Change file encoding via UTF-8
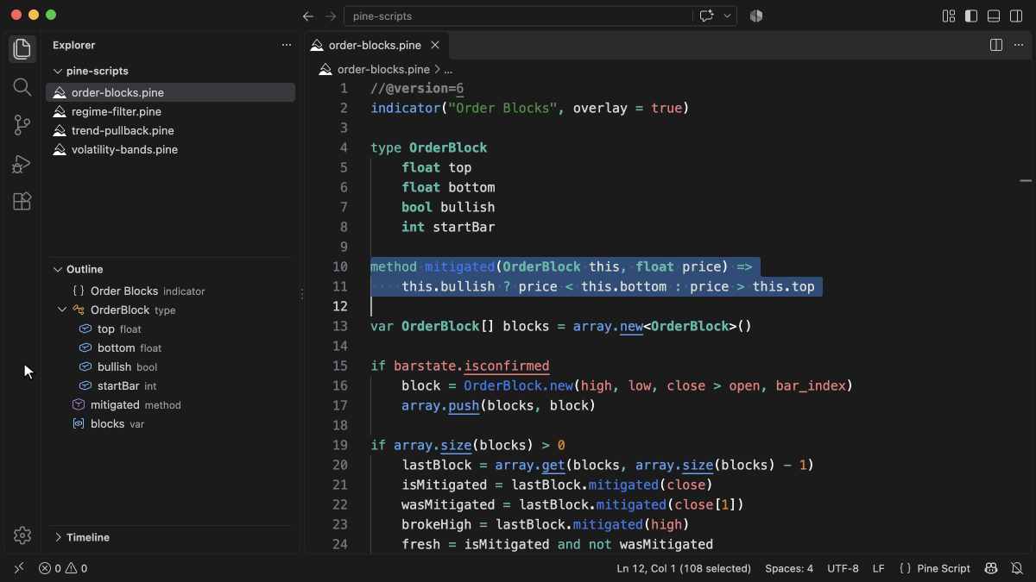Screen dimensions: 1036x582 [843, 568]
